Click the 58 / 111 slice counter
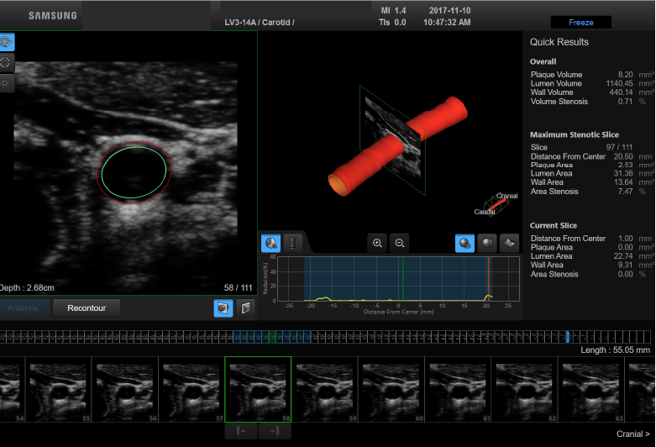This screenshot has height=447, width=656. point(238,288)
